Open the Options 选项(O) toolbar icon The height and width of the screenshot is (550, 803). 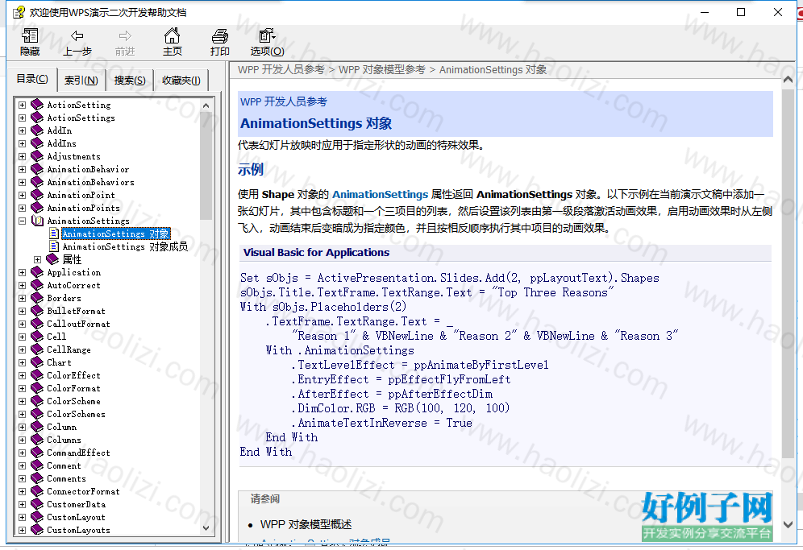coord(267,35)
